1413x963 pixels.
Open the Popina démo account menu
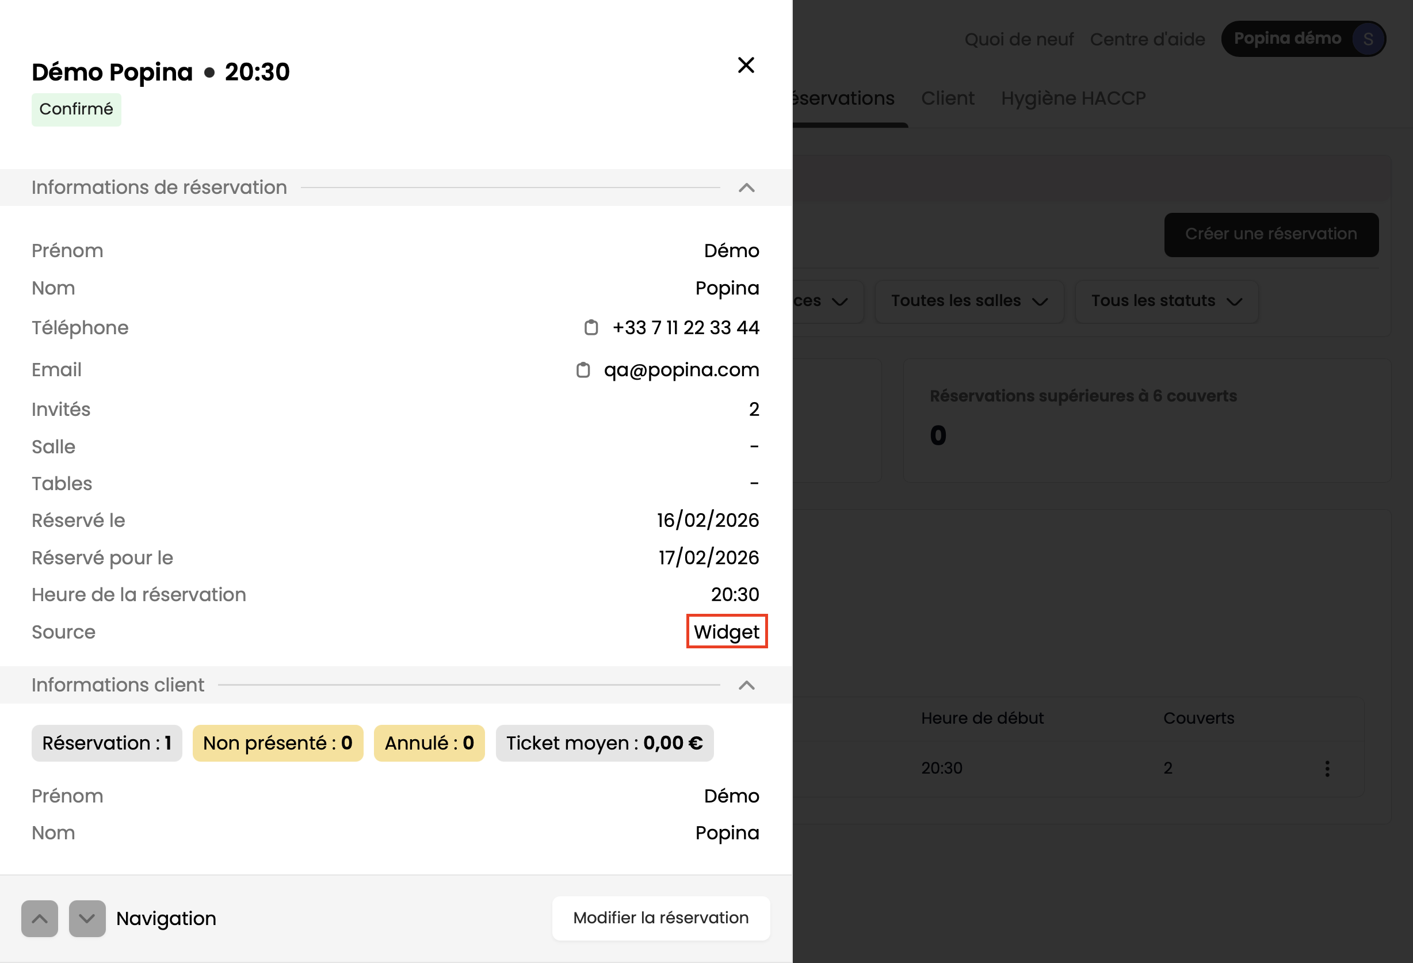1304,39
